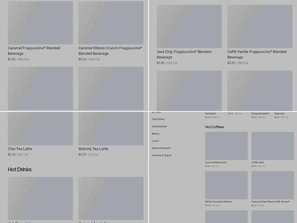
Task: Select the White Chocolate Mocha name
Action: point(218,201)
